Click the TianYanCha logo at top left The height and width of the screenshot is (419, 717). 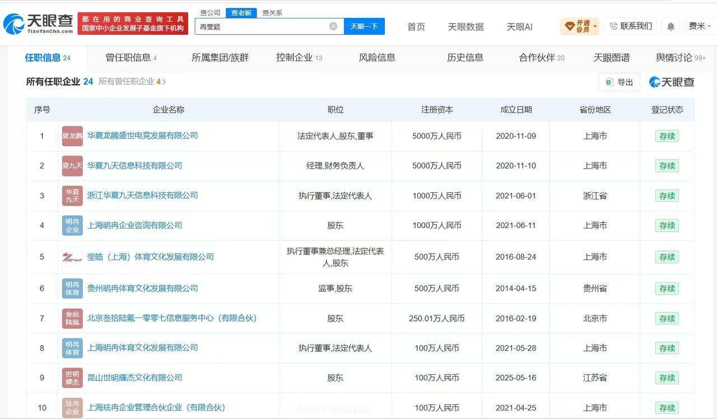tap(38, 24)
